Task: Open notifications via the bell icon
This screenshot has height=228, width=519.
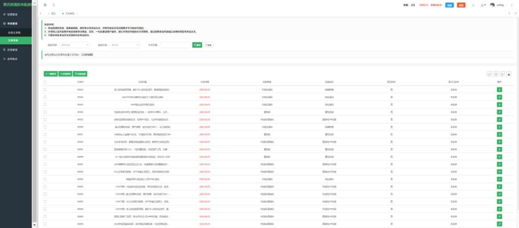Action: [482, 5]
